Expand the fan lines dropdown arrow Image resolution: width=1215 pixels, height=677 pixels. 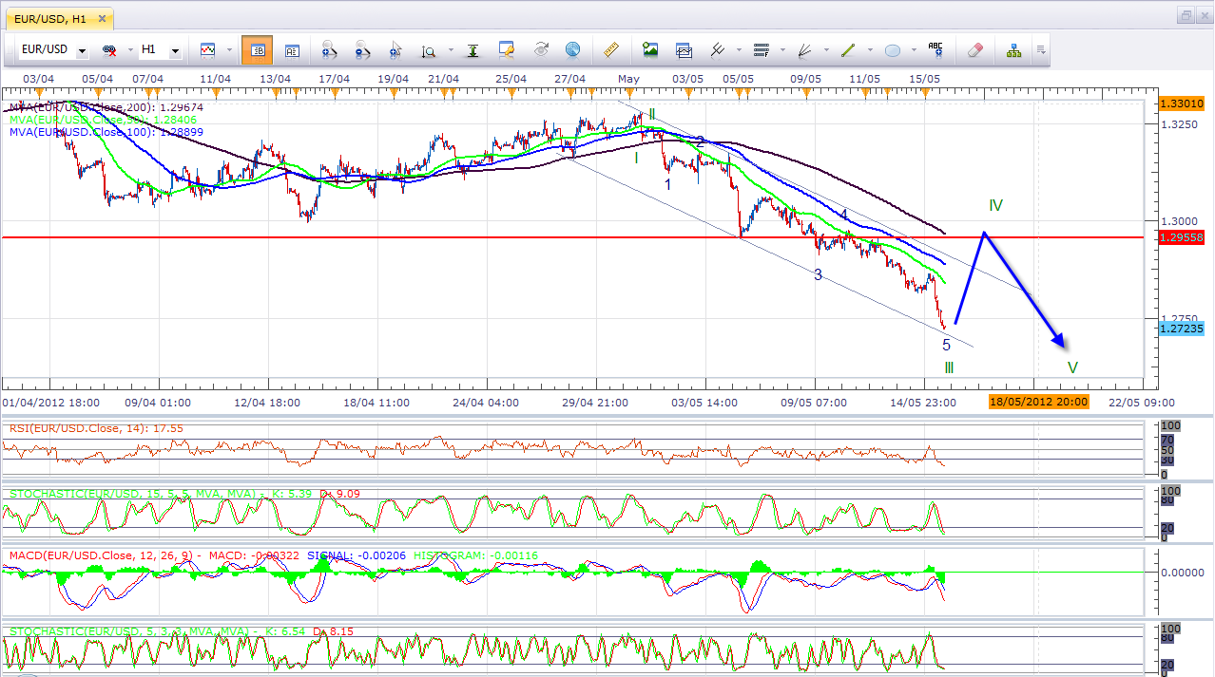(826, 50)
